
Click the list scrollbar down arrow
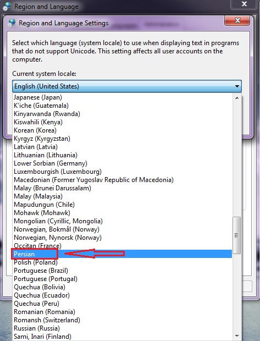pyautogui.click(x=237, y=336)
